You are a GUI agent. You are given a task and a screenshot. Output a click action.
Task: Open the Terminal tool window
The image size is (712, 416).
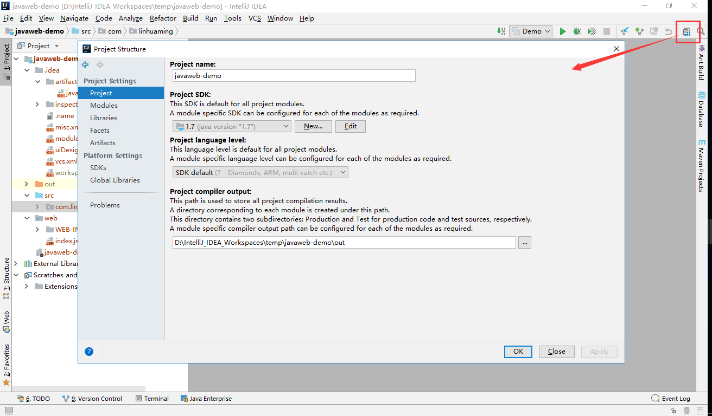coord(152,399)
